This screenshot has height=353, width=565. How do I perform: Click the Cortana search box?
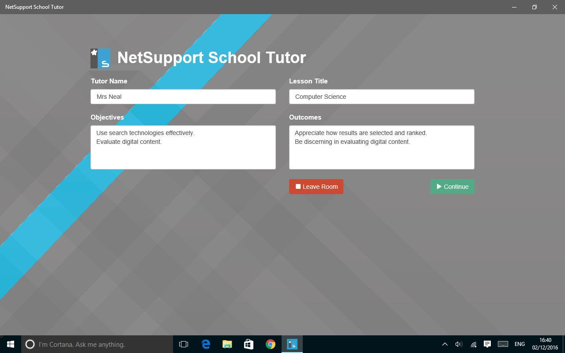tap(97, 344)
